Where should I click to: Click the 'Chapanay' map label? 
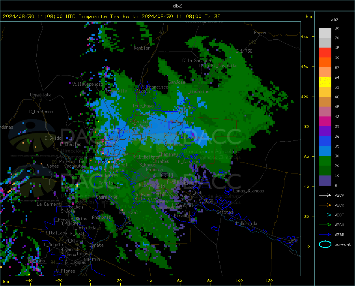[168, 154]
